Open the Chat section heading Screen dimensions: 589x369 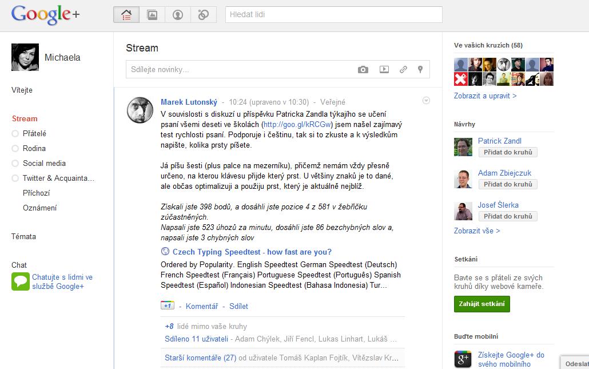pos(19,265)
